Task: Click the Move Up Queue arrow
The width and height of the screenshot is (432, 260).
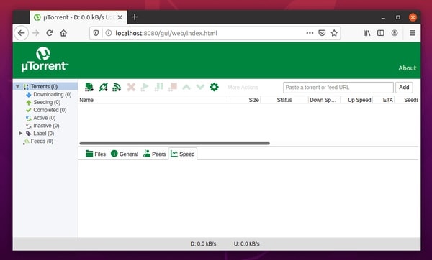Action: click(186, 88)
